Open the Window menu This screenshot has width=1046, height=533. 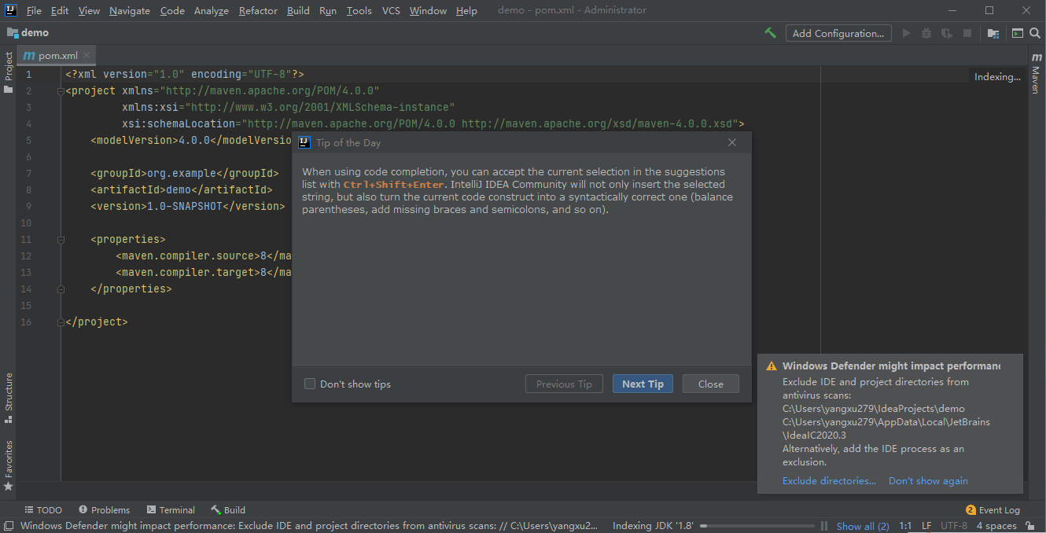[x=428, y=10]
